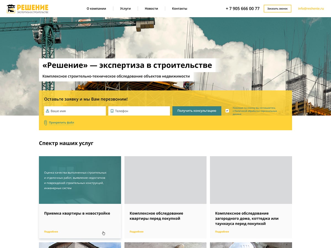Click the Комплексное строительно-техническое обследование subtitle
The height and width of the screenshot is (248, 331).
click(x=116, y=76)
